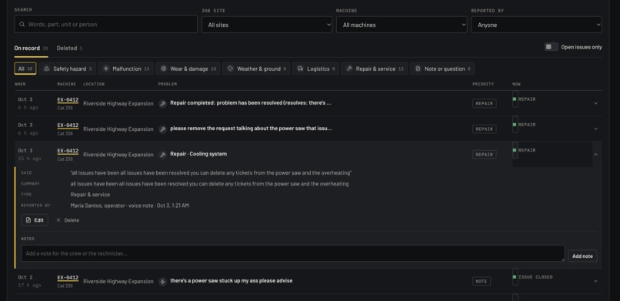Click the Note or question document icon
620x301 pixels.
[x=418, y=69]
